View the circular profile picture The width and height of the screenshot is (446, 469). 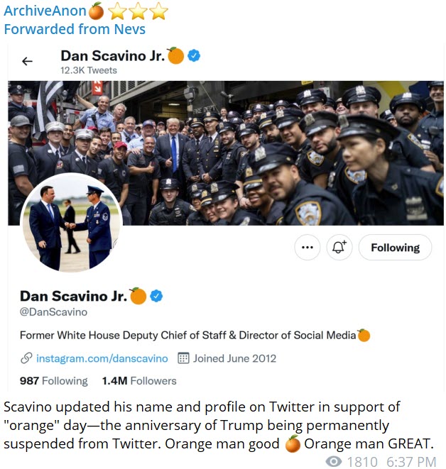[x=71, y=223]
